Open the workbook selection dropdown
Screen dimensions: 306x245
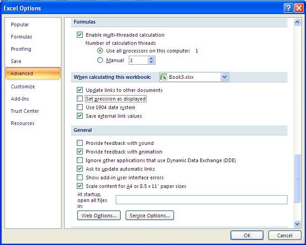point(224,77)
